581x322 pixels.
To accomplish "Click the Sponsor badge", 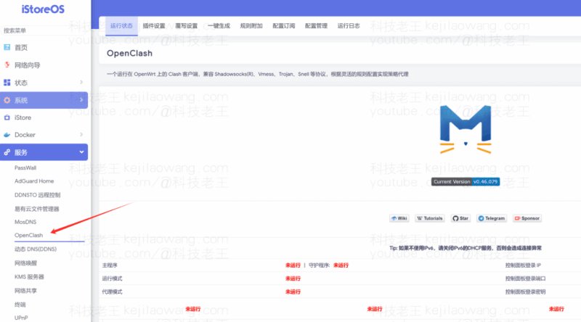I will click(527, 218).
